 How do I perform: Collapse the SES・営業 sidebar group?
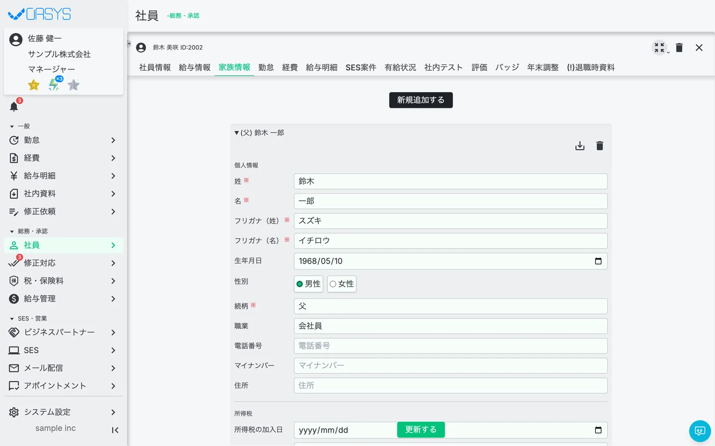[12, 319]
